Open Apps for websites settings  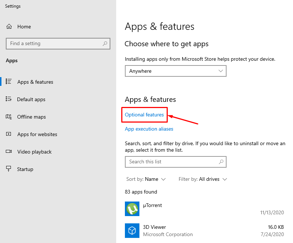click(x=37, y=134)
